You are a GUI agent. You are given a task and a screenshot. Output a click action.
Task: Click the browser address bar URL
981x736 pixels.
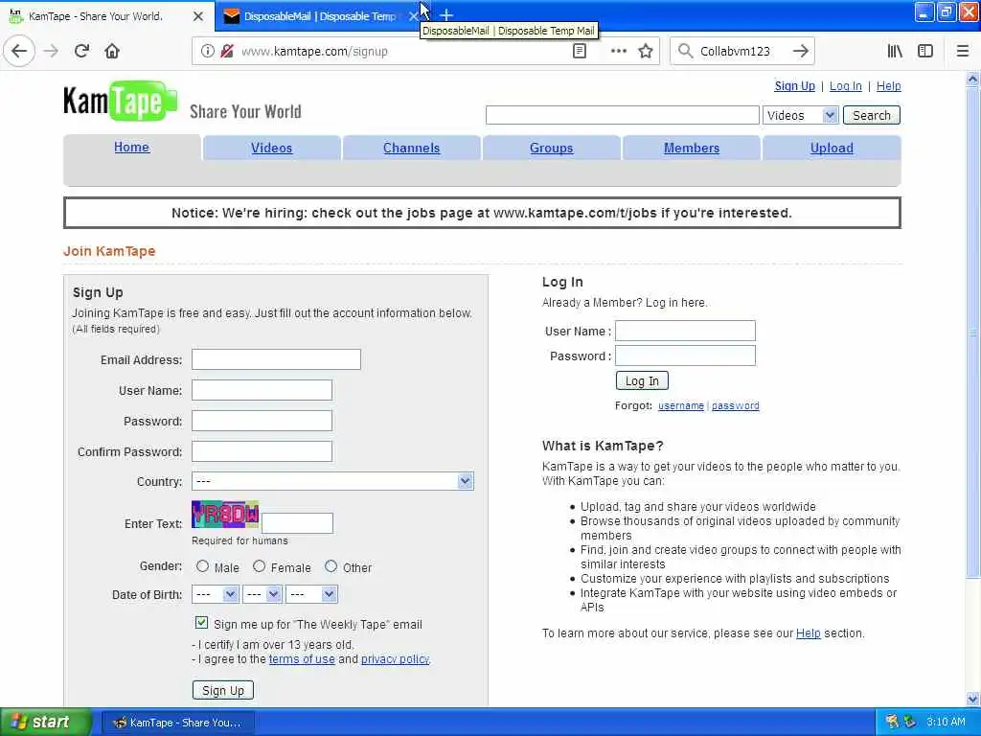point(314,52)
